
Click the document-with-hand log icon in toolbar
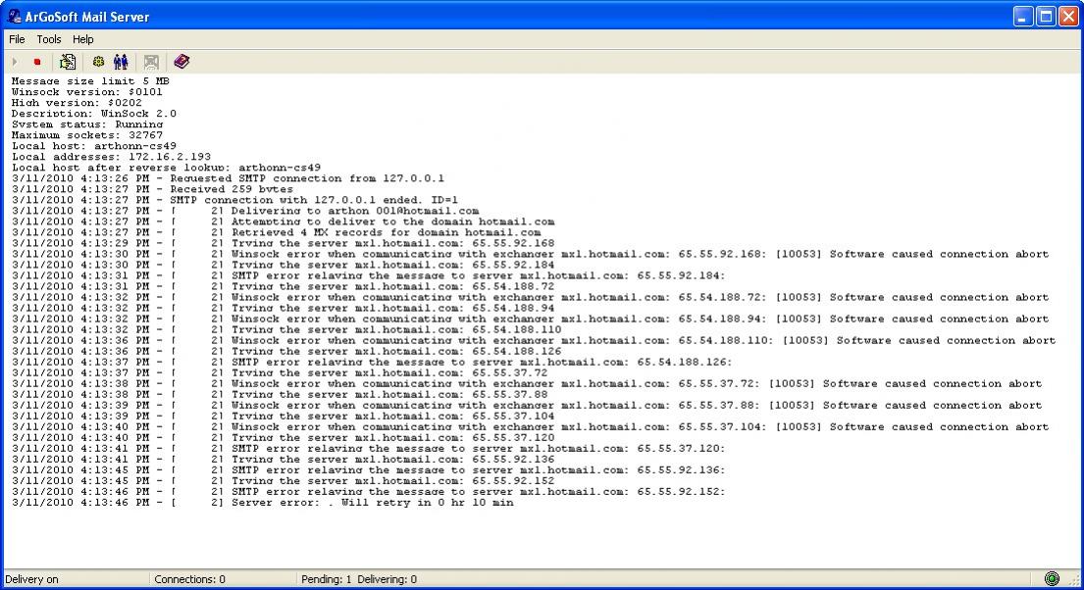pyautogui.click(x=68, y=62)
